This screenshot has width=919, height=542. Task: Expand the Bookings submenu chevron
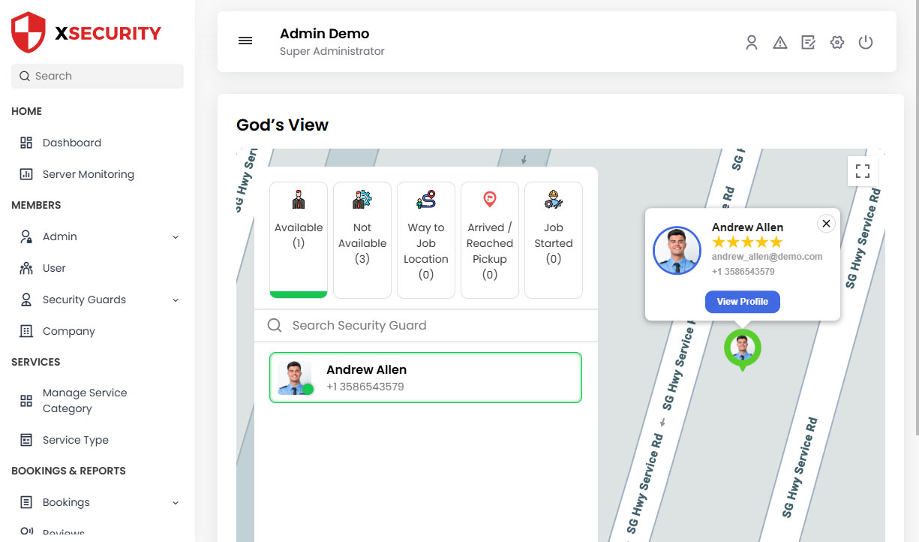click(176, 503)
